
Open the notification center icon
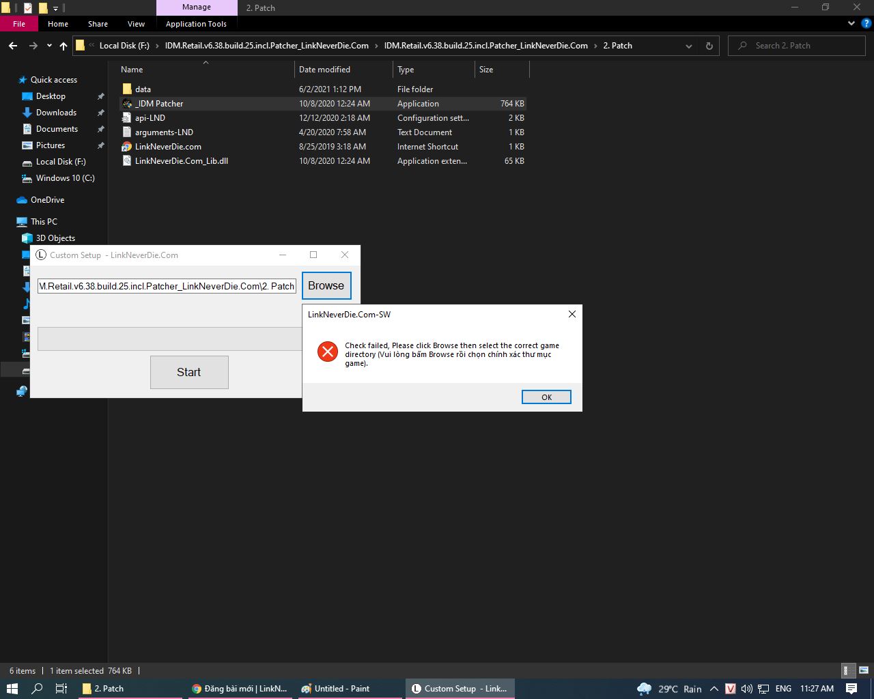coord(851,689)
